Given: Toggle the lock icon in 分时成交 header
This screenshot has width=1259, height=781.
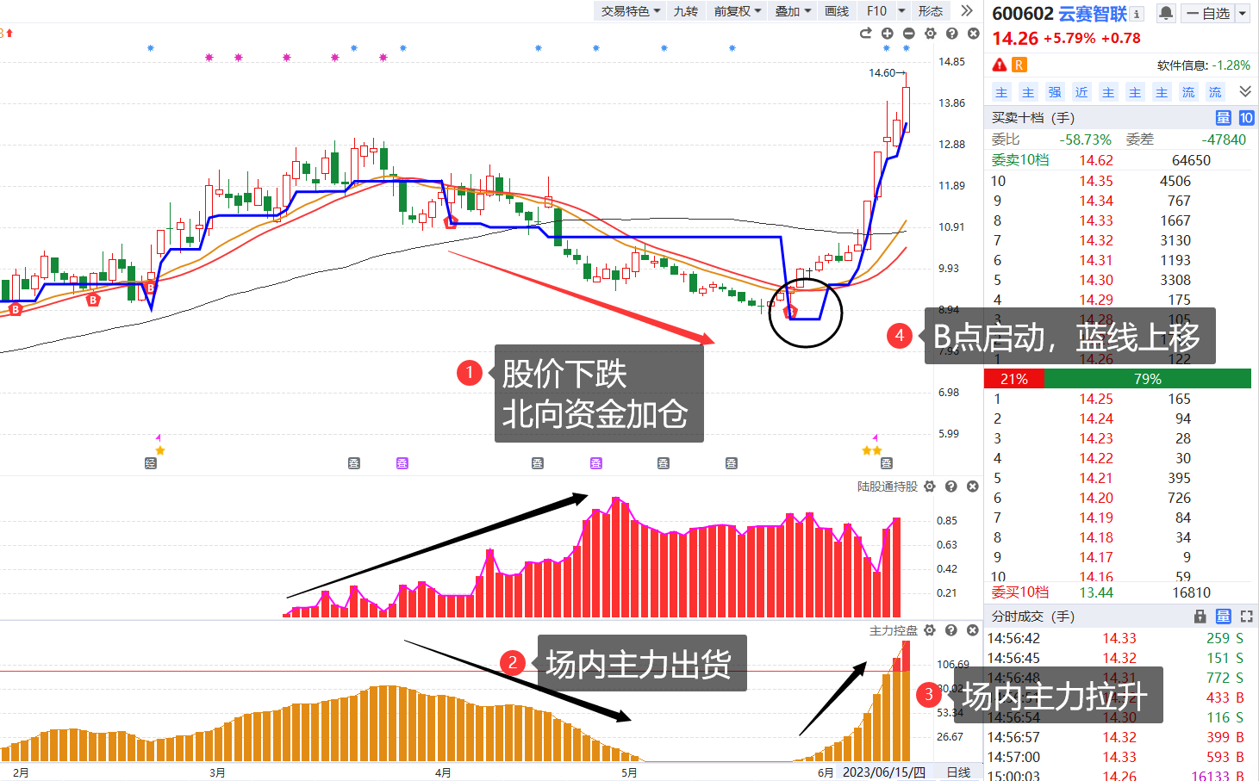Looking at the screenshot, I should tap(1200, 617).
